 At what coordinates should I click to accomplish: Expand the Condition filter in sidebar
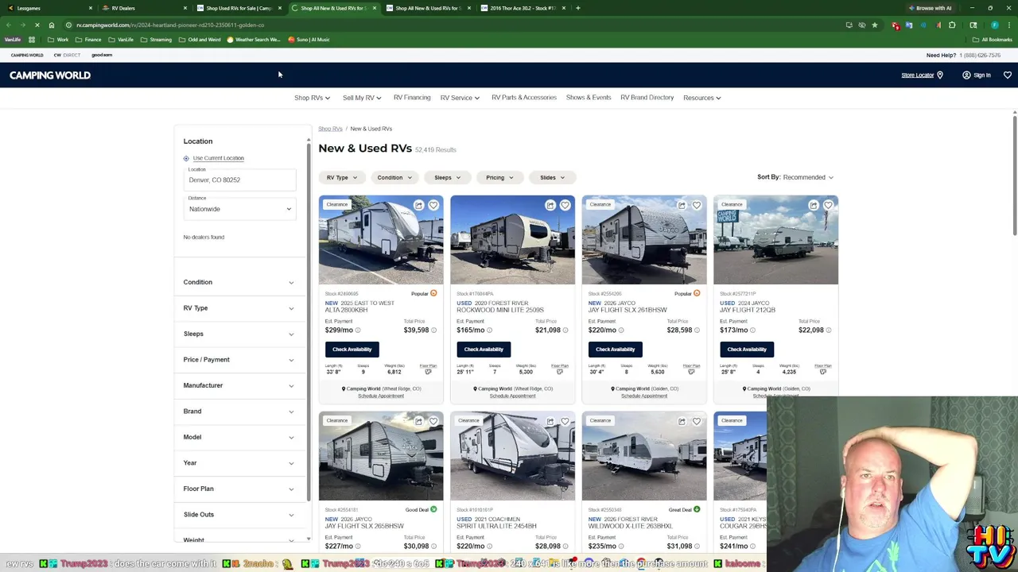pos(239,282)
